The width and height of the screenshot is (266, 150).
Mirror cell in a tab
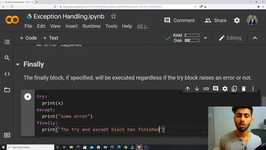click(234, 89)
